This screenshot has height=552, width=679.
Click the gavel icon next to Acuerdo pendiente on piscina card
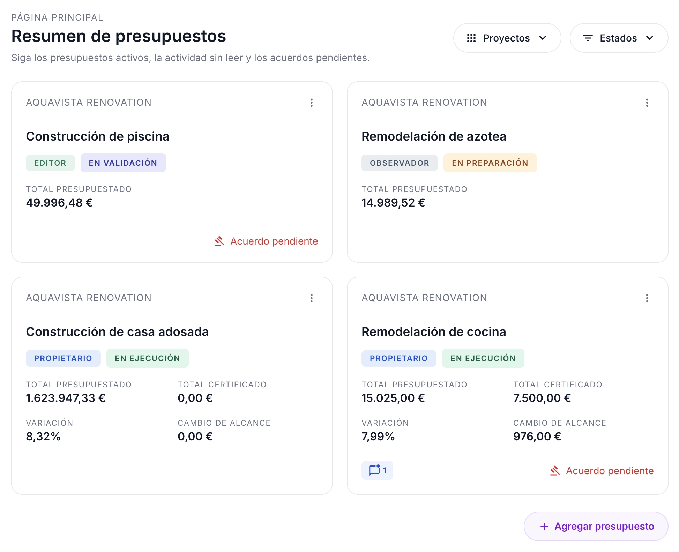pos(219,241)
